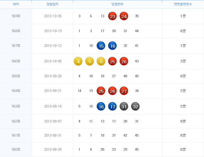The image size is (204, 157).
Task: Select round 568회 cell
Action: point(16,31)
